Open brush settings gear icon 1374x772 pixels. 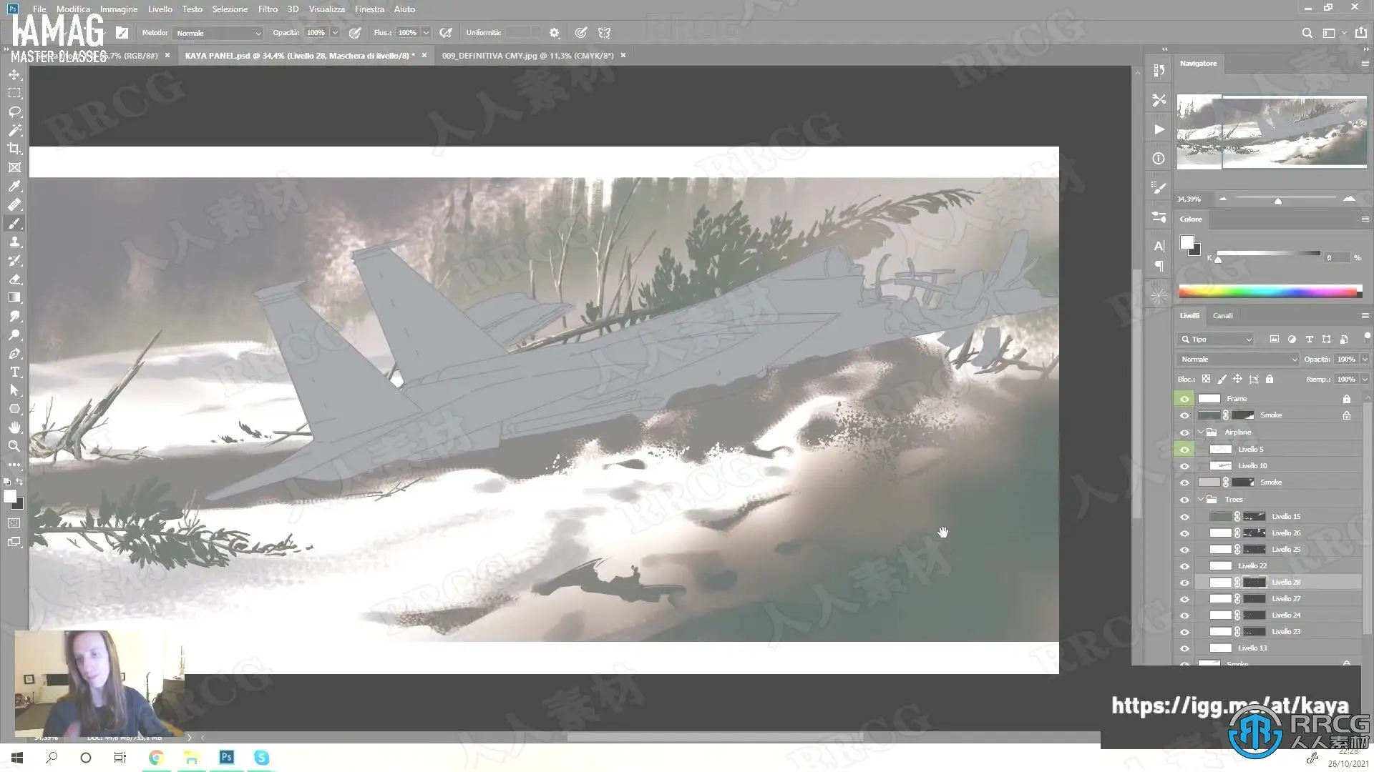click(554, 33)
